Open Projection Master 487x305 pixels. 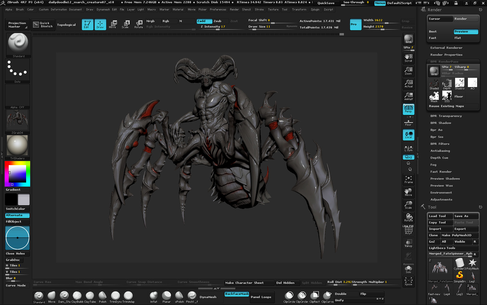coord(17,25)
